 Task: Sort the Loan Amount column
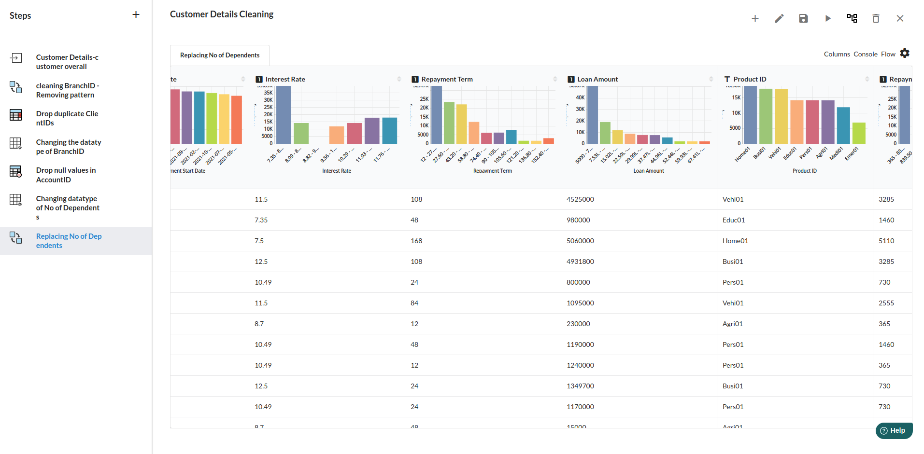click(711, 79)
